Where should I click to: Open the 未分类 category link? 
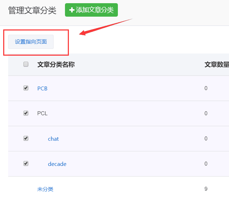[45, 189]
